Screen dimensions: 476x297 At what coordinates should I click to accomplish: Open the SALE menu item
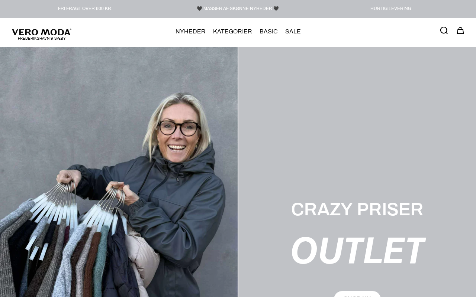[293, 32]
